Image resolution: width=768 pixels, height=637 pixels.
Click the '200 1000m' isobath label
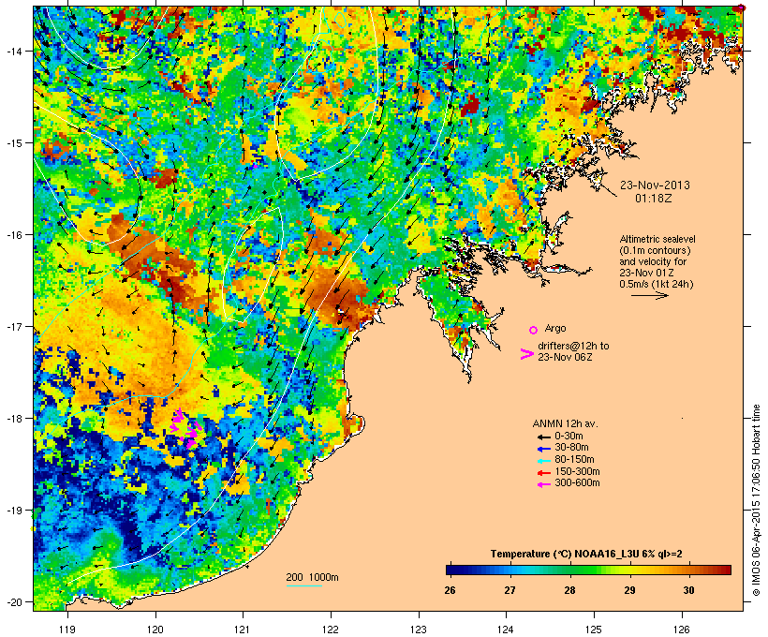(312, 577)
